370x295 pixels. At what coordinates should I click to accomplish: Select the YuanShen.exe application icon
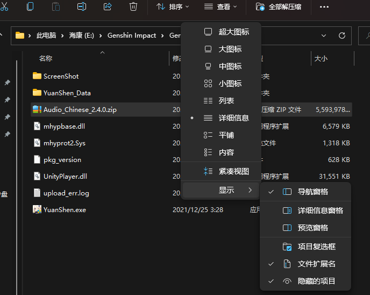[x=37, y=209]
